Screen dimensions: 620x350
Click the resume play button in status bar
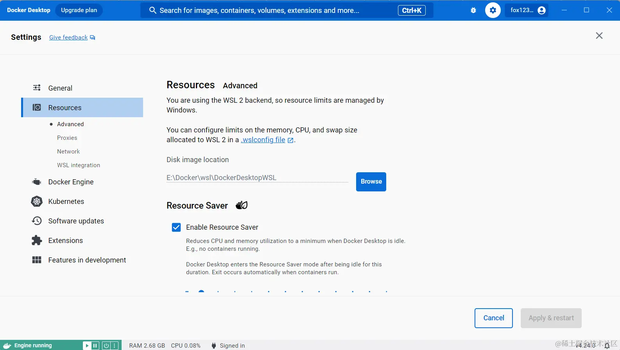tap(87, 346)
